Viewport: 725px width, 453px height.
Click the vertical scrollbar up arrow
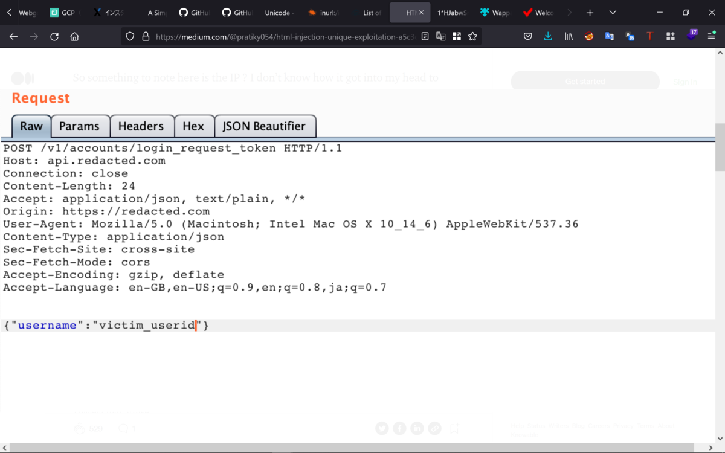coord(720,53)
